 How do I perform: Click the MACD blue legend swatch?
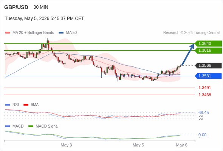(x=8, y=126)
